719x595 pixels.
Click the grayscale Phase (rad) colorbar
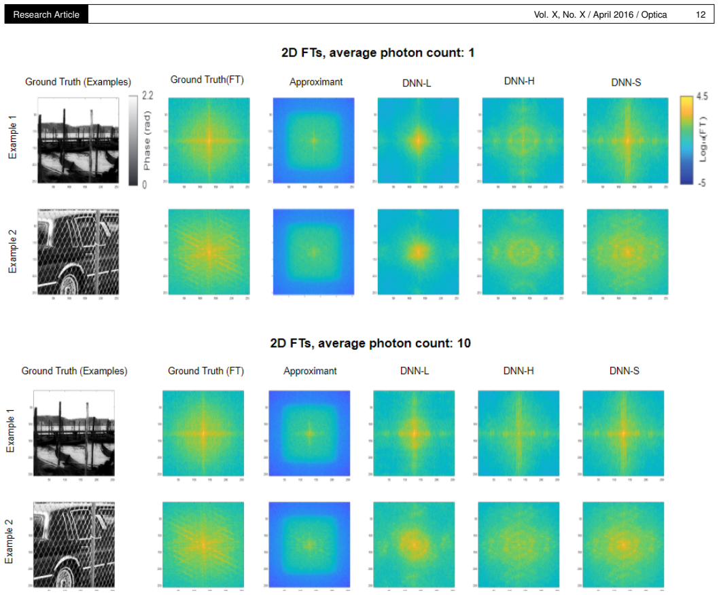[133, 141]
